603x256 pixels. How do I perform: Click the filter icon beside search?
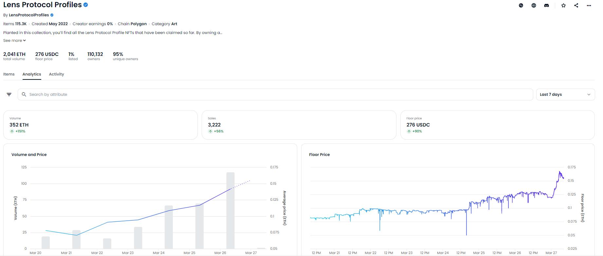click(x=9, y=94)
